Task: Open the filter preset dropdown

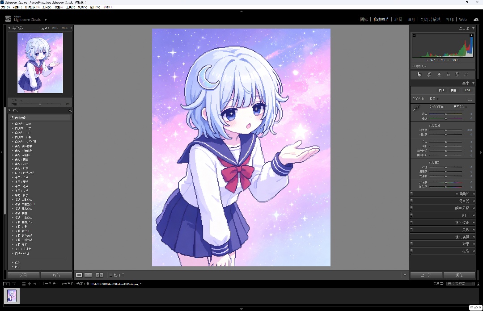Action: (461, 284)
